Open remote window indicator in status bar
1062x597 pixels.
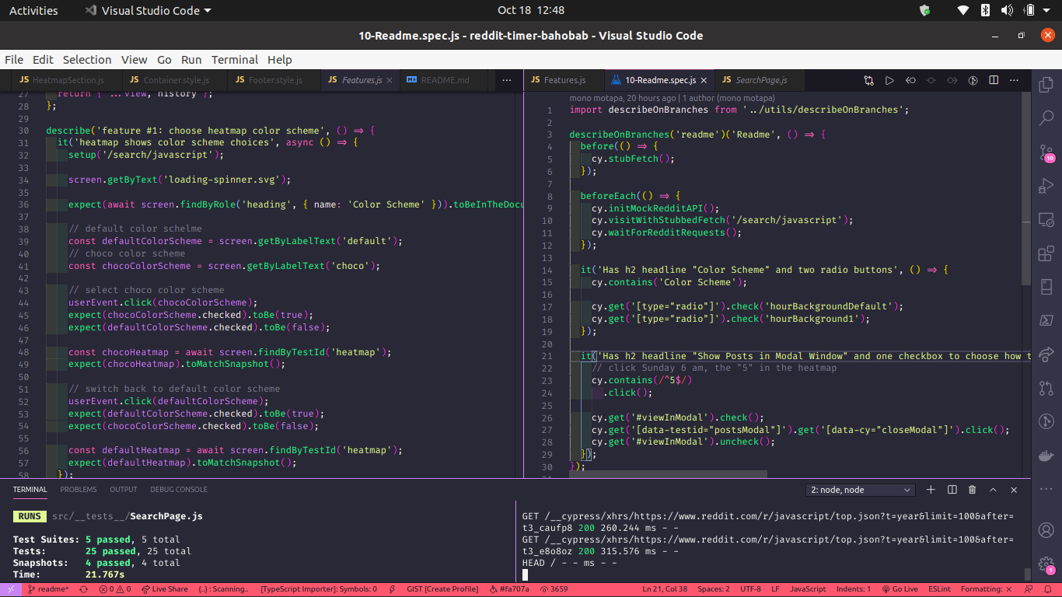tap(10, 589)
